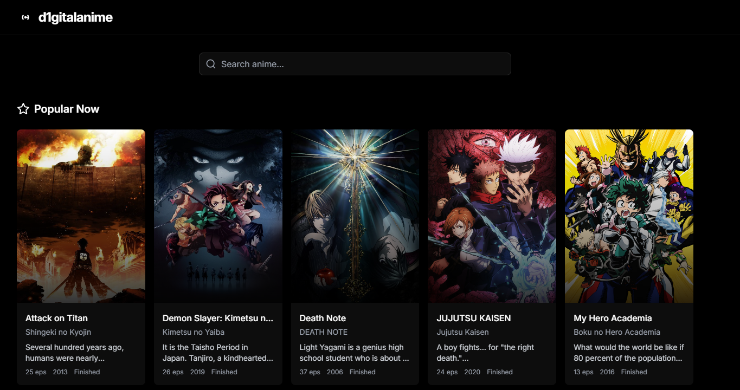The height and width of the screenshot is (390, 740).
Task: Click the "Several hundred years ago" description
Action: click(75, 353)
